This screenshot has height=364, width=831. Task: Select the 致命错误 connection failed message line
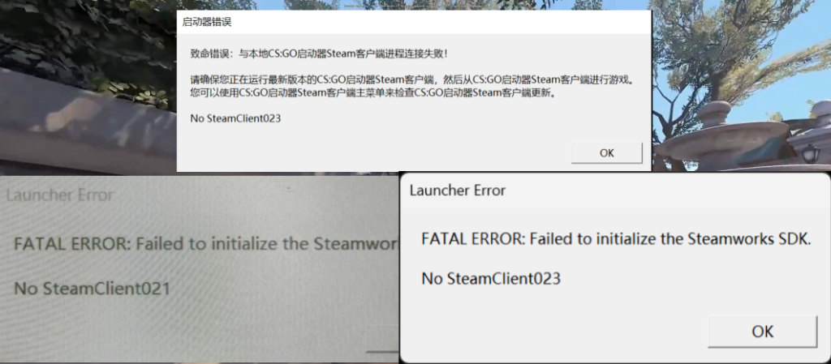tap(320, 54)
